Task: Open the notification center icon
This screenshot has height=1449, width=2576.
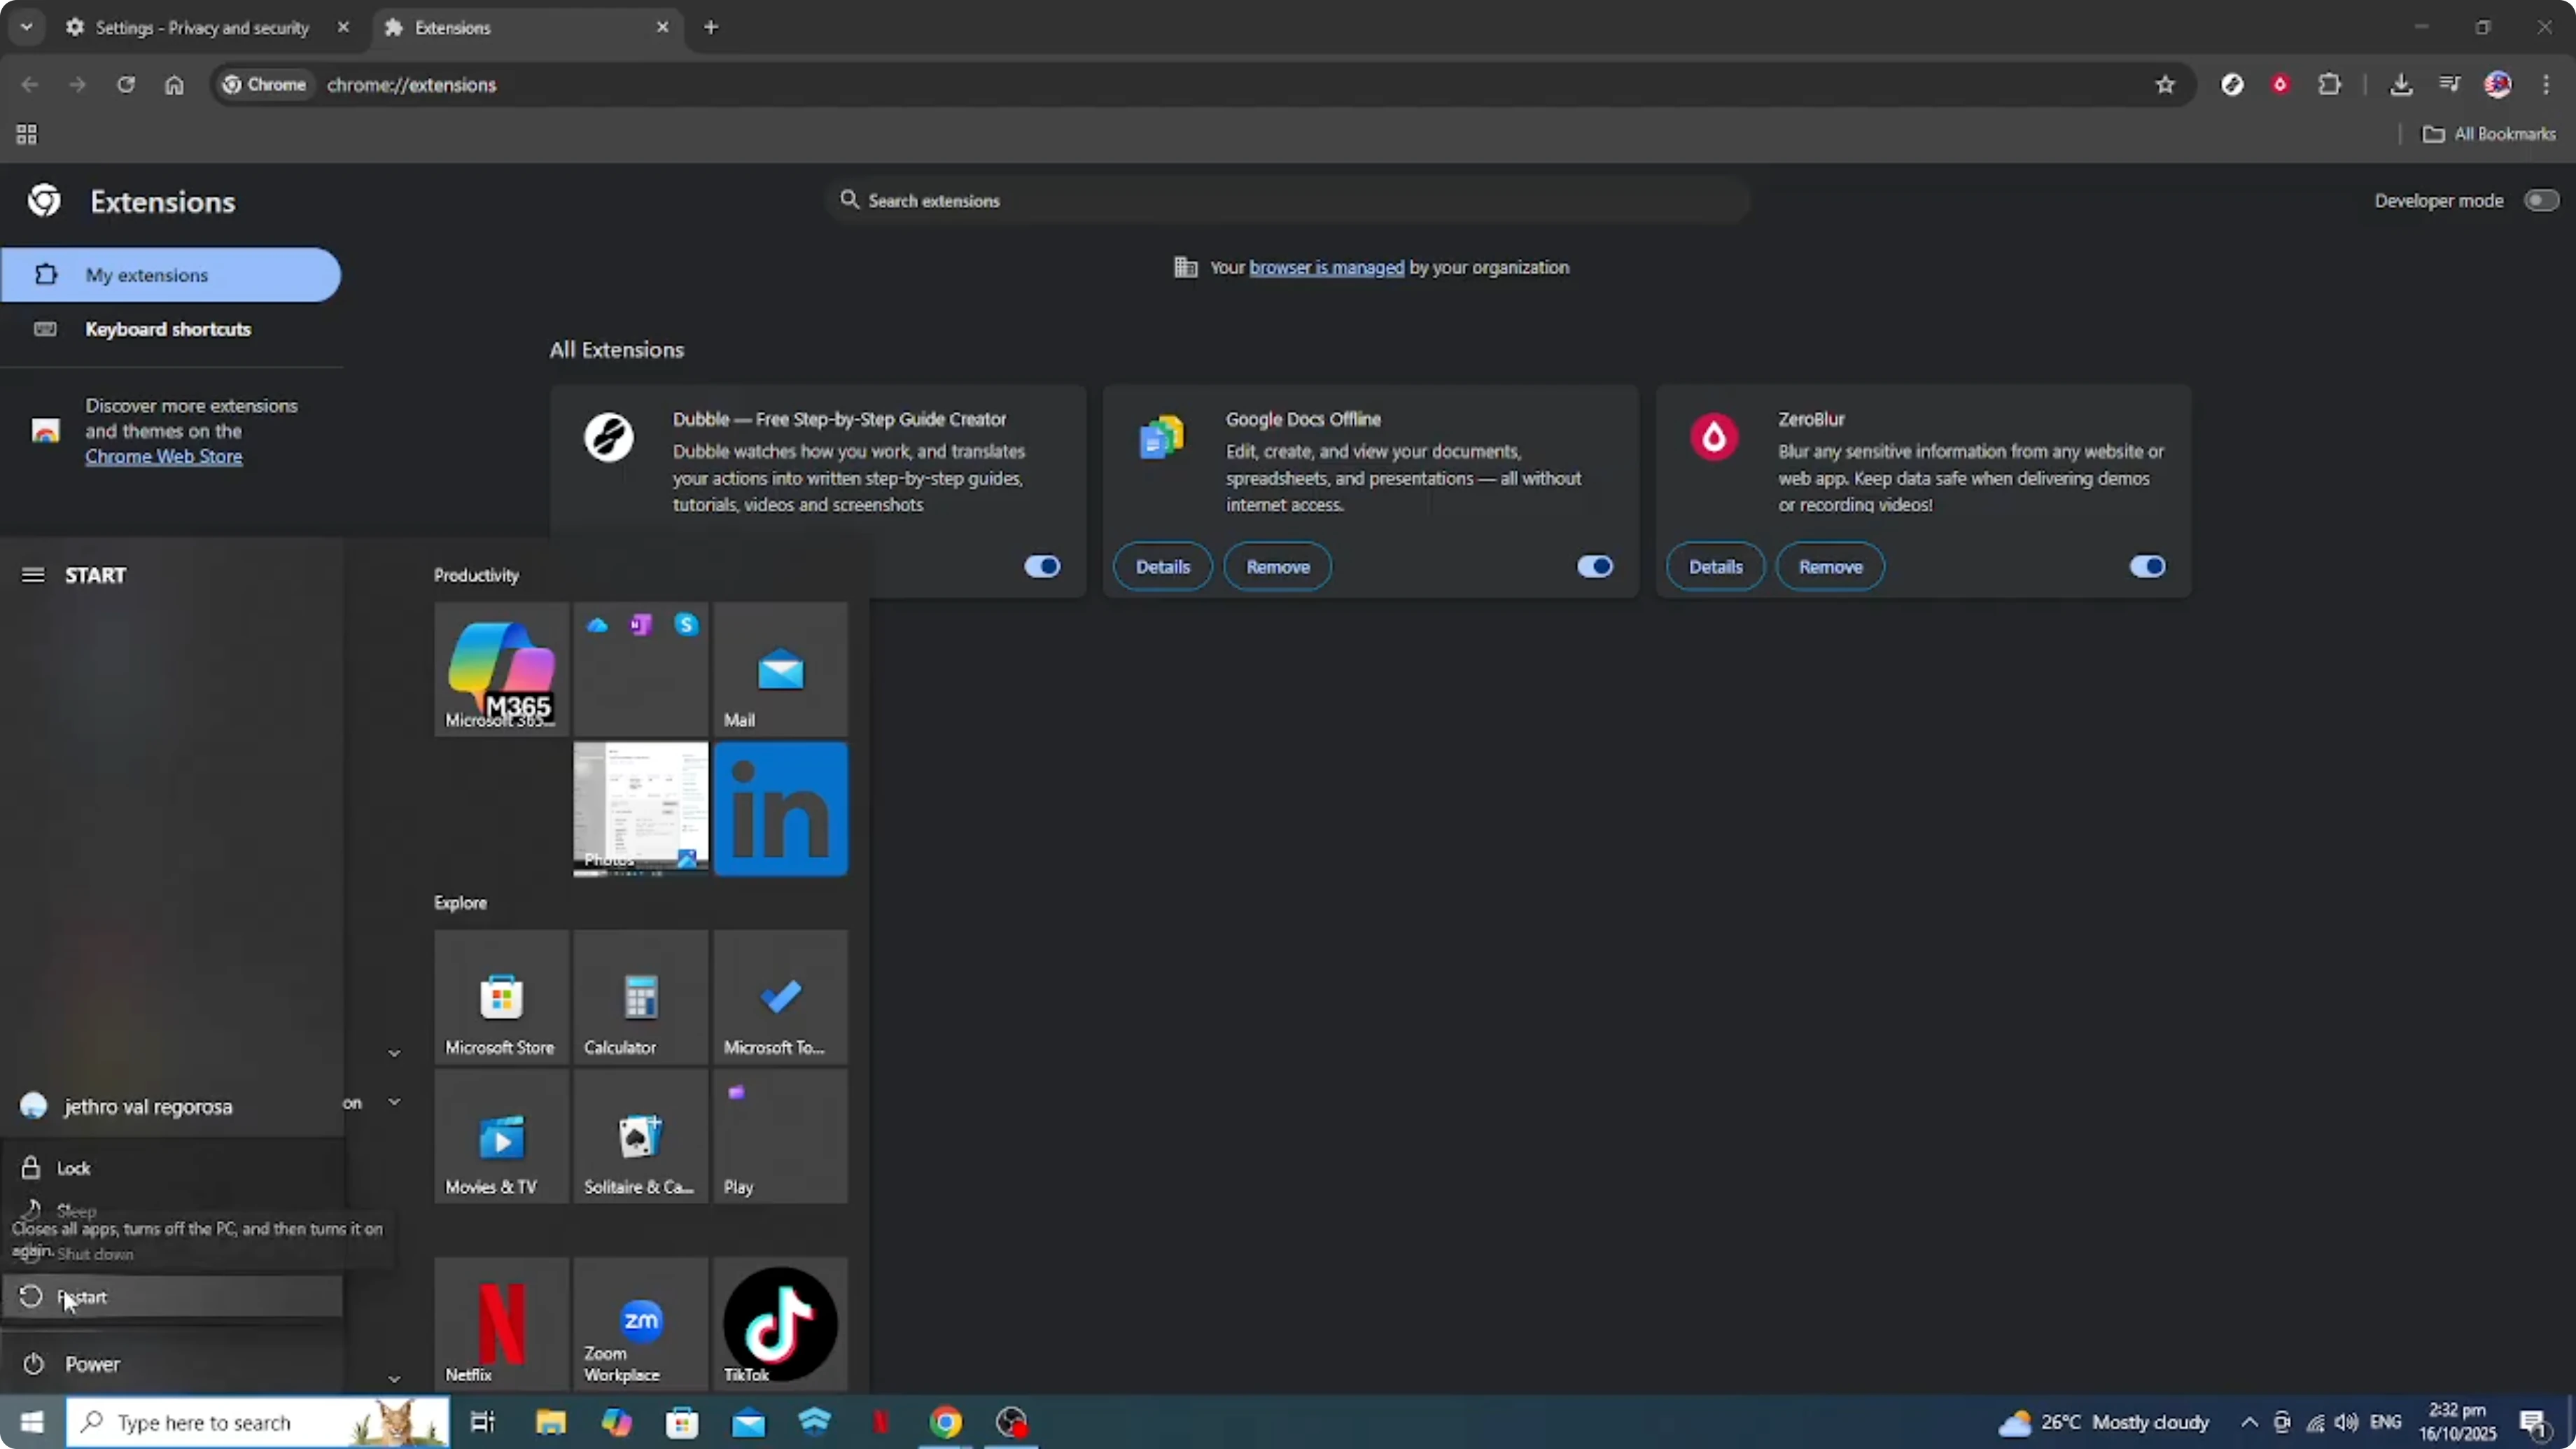Action: point(2534,1422)
